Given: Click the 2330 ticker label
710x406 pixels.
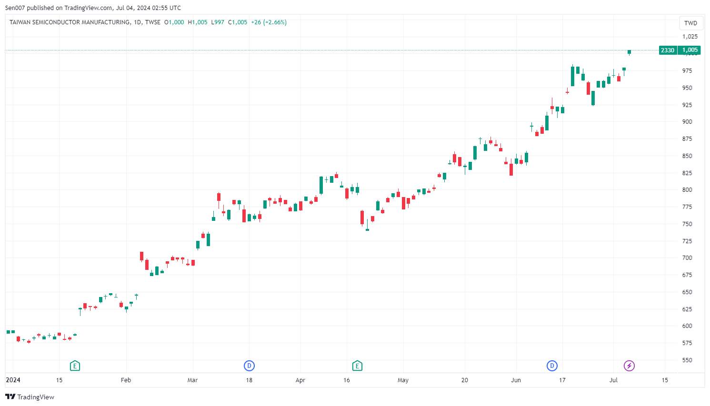Looking at the screenshot, I should tap(667, 50).
